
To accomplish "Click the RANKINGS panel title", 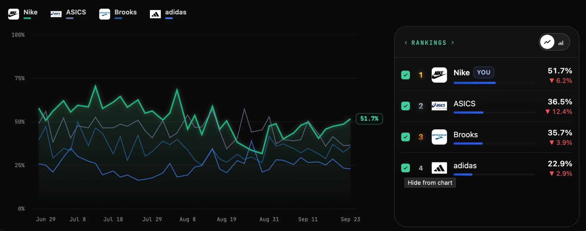I will point(429,43).
